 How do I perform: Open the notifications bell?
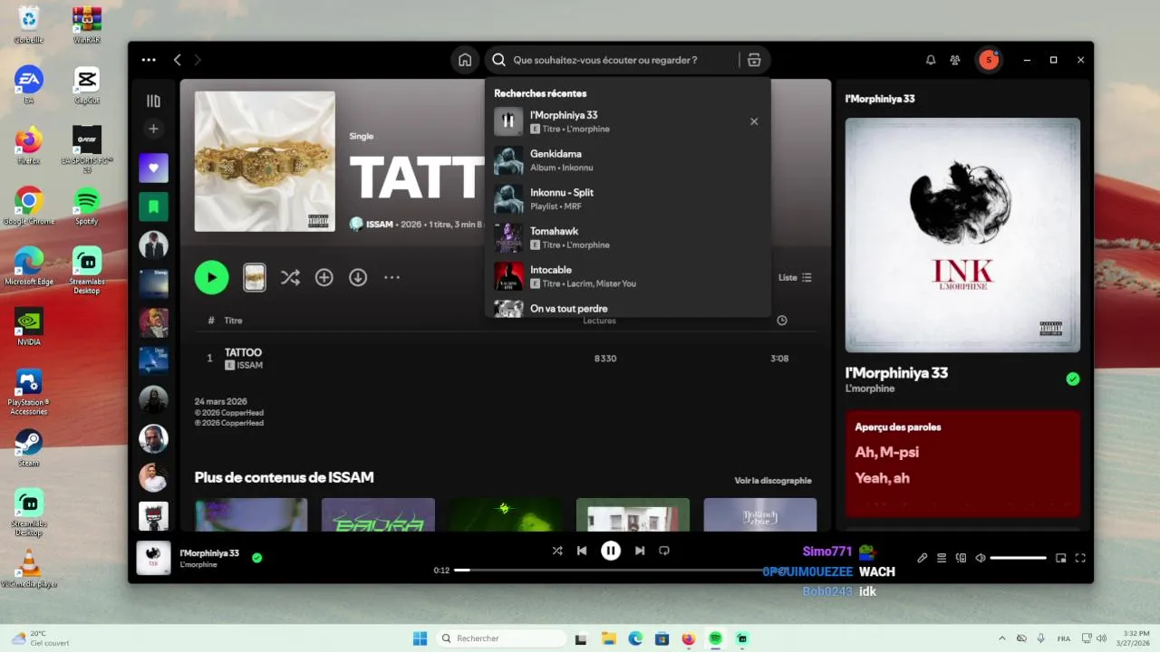coord(931,60)
